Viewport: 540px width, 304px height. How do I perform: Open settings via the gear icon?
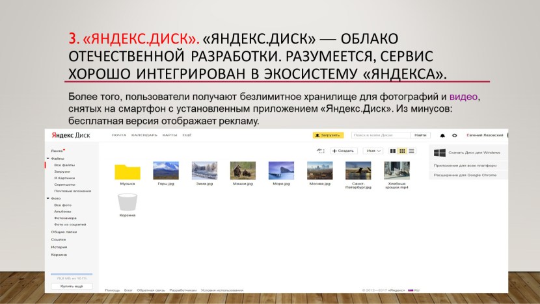[x=454, y=135]
